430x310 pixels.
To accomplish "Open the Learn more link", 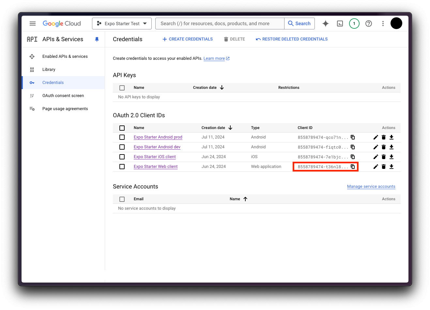I will 217,58.
